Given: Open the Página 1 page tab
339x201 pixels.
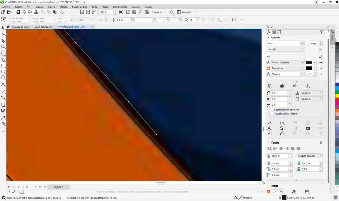Looking at the screenshot, I should click(x=59, y=187).
